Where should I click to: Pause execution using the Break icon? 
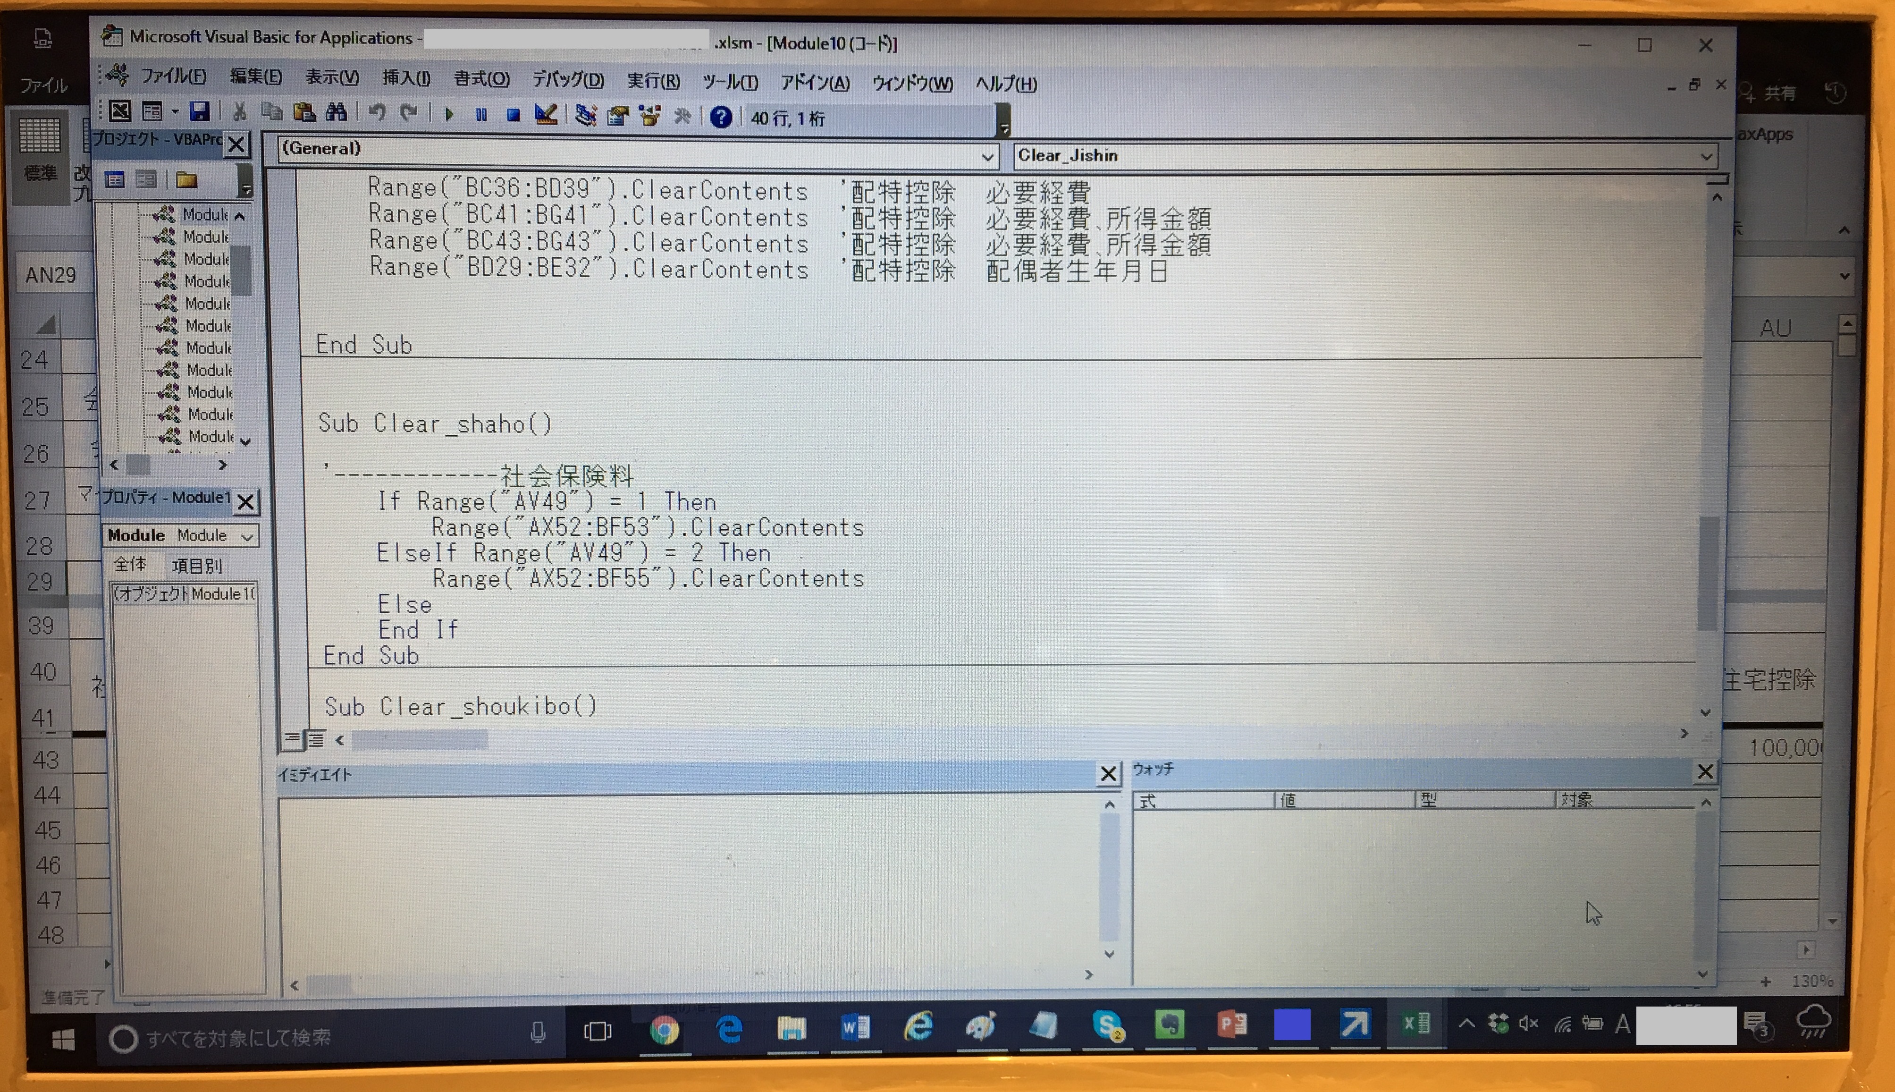[482, 114]
